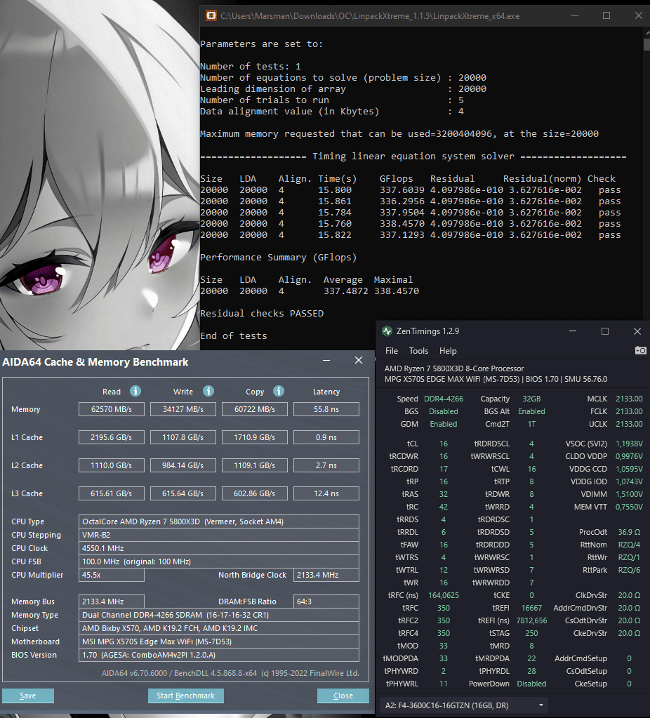The image size is (650, 718).
Task: Click the PowerDown Disabled value
Action: tap(531, 684)
